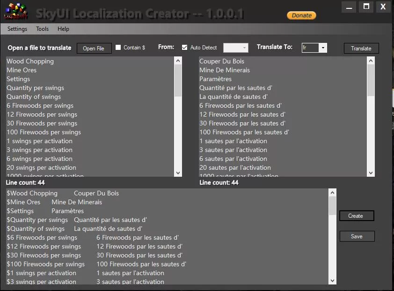Viewport: 394px width, 291px height.
Task: Click the Translate button
Action: pyautogui.click(x=361, y=48)
